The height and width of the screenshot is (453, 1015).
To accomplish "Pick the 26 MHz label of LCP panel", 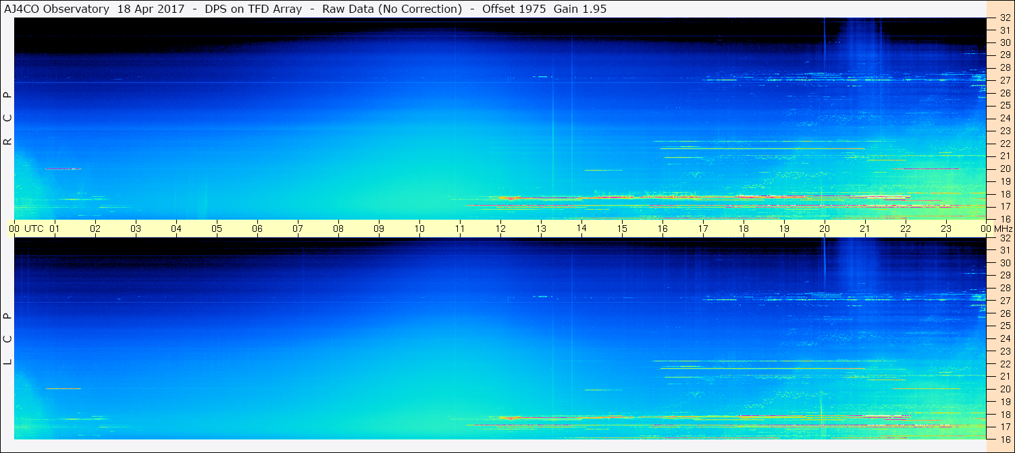I will click(x=1005, y=313).
